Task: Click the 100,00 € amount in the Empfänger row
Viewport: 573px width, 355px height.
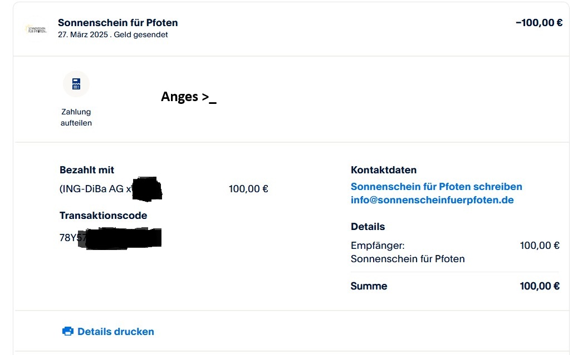Action: [539, 246]
